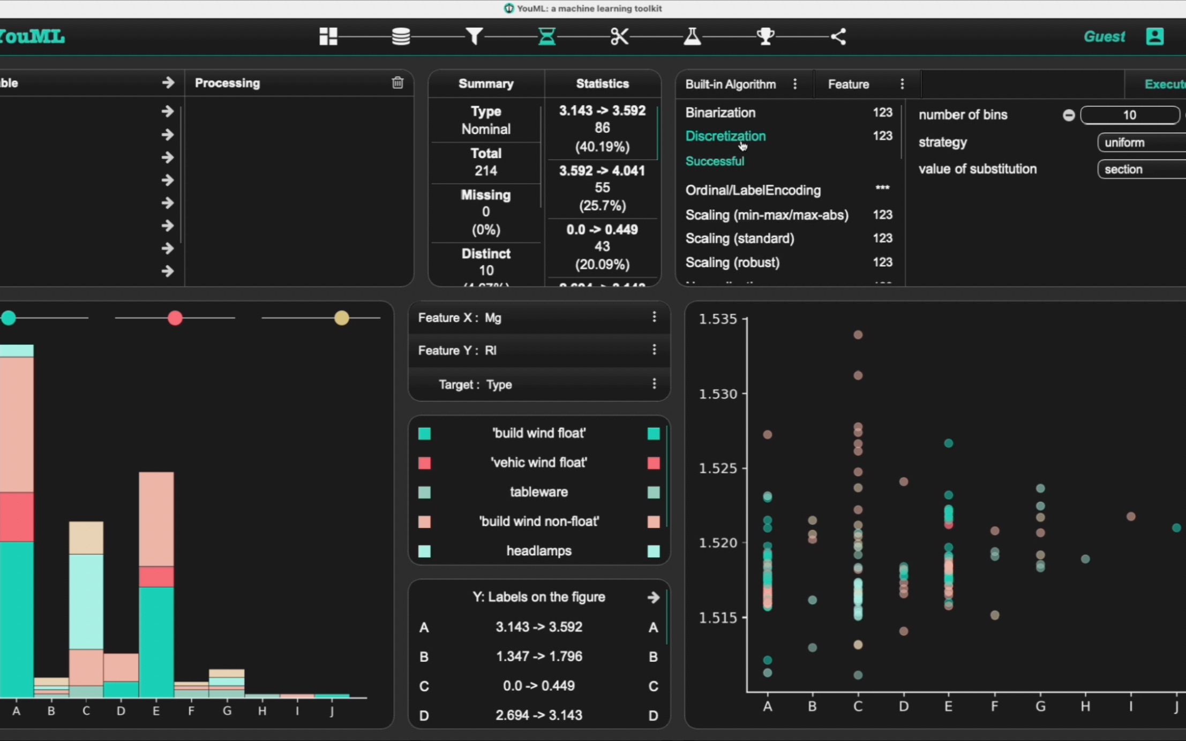Image resolution: width=1186 pixels, height=741 pixels.
Task: Select Discretization from algorithm list
Action: 725,136
